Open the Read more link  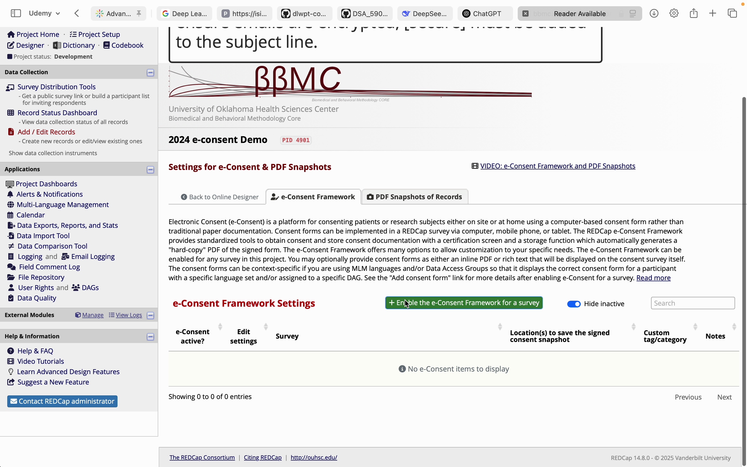tap(653, 278)
